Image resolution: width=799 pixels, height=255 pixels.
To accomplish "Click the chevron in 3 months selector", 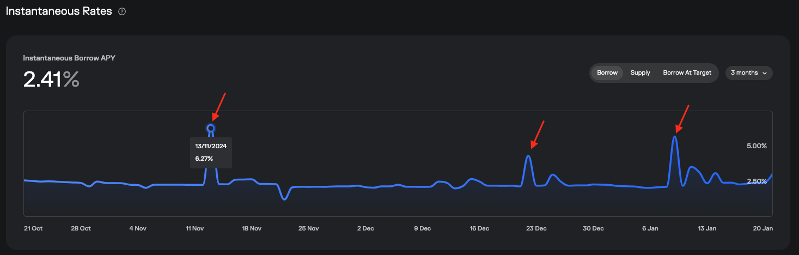I will coord(765,73).
